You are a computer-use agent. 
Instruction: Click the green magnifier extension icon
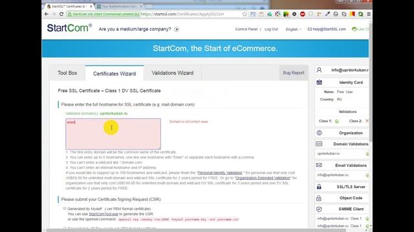(360, 14)
